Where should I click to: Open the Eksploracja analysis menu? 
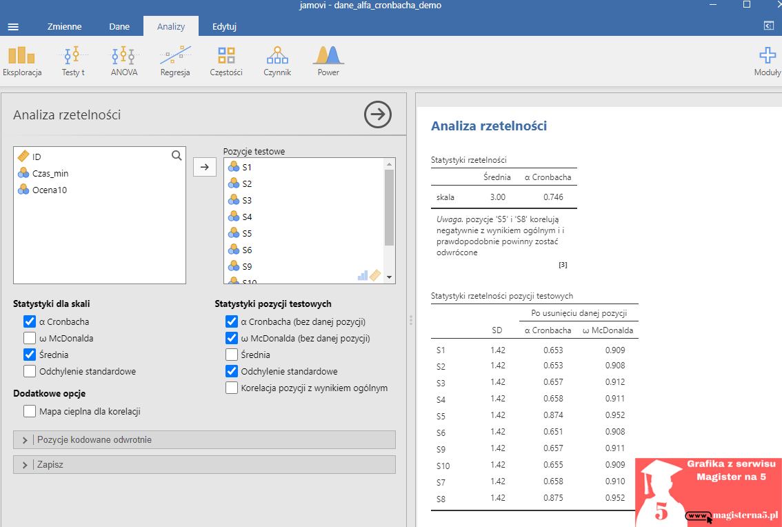(22, 61)
